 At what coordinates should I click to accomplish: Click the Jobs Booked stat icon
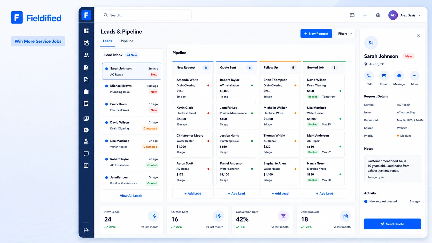tap(345, 216)
